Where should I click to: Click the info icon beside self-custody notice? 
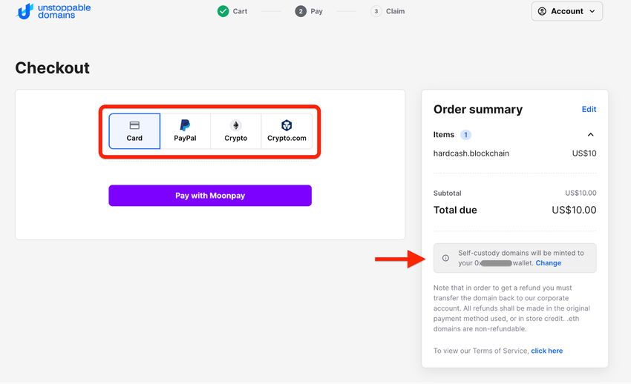[x=445, y=258]
